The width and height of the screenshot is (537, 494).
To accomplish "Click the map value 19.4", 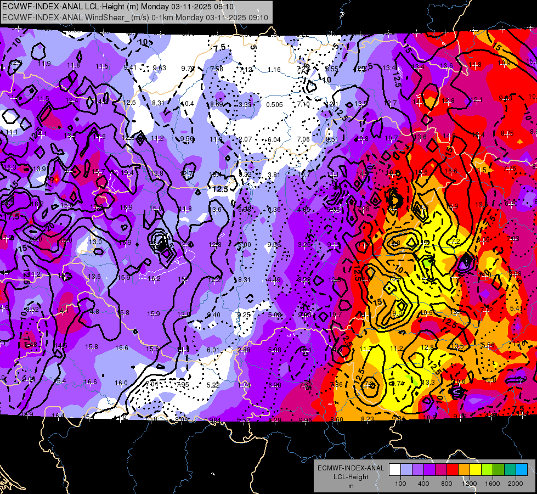I will (127, 173).
